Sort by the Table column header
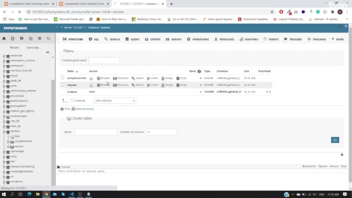Image resolution: width=352 pixels, height=198 pixels. pyautogui.click(x=70, y=71)
